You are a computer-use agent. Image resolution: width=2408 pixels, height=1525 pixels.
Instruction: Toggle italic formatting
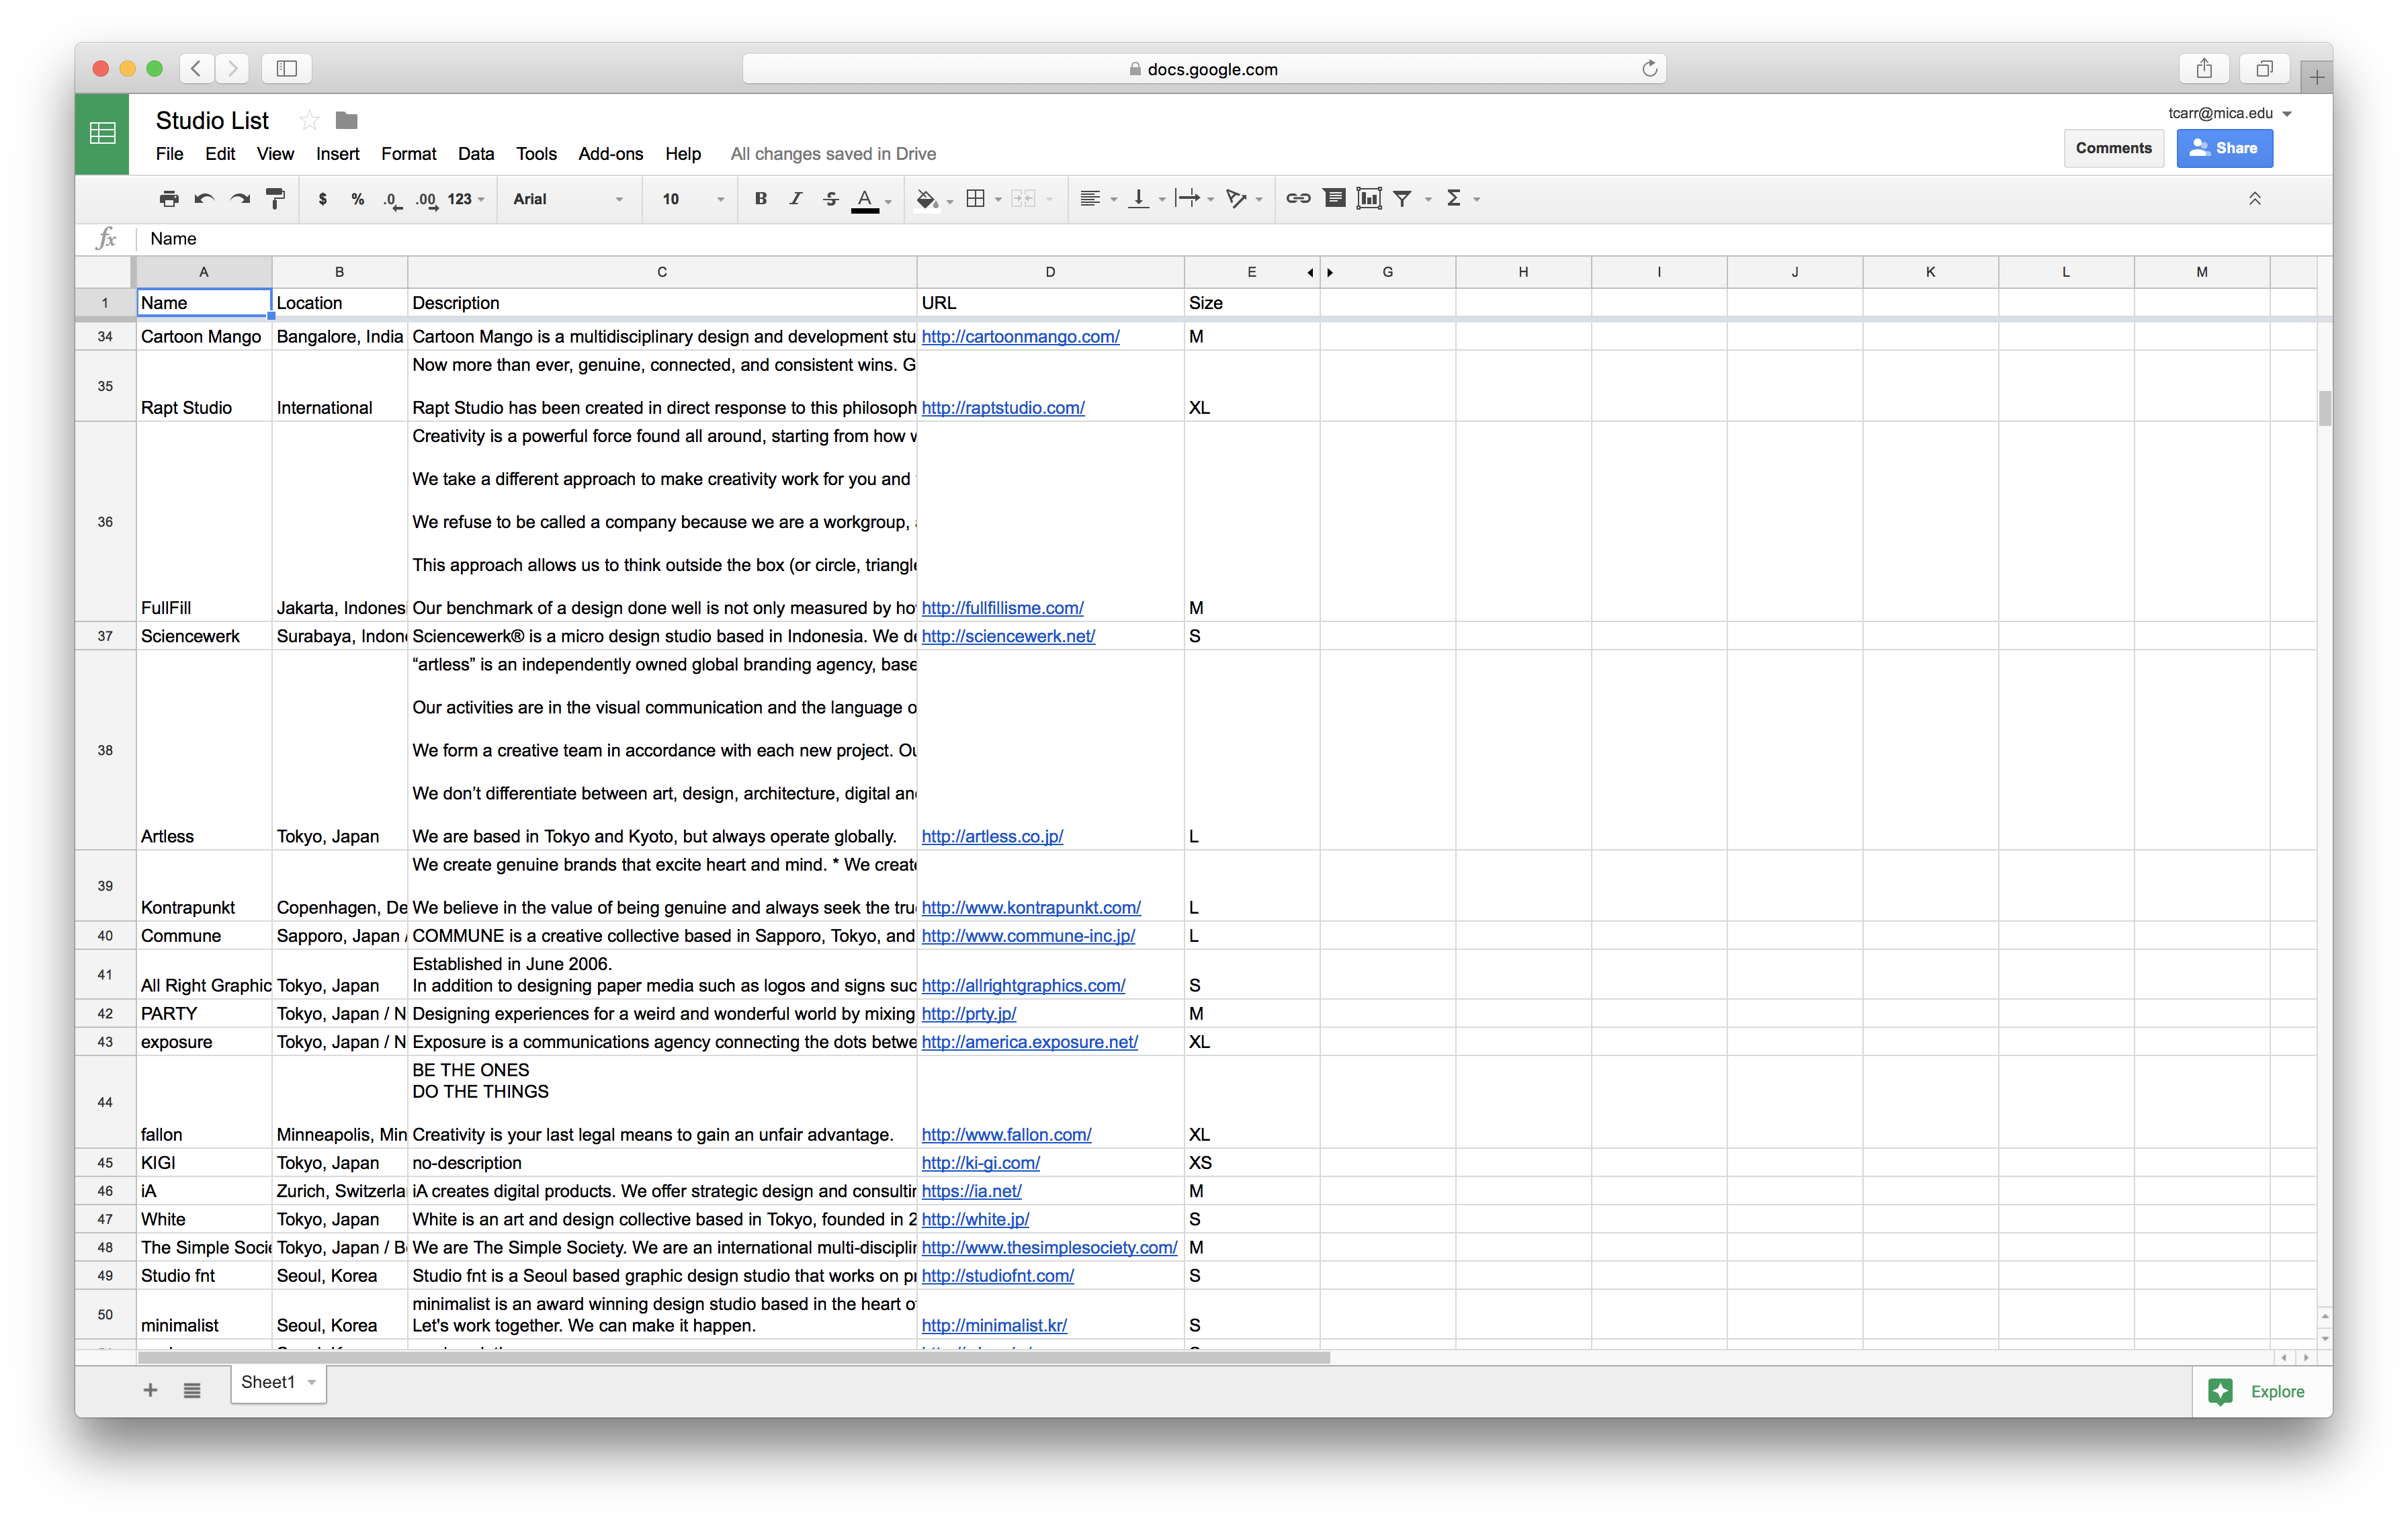(796, 199)
